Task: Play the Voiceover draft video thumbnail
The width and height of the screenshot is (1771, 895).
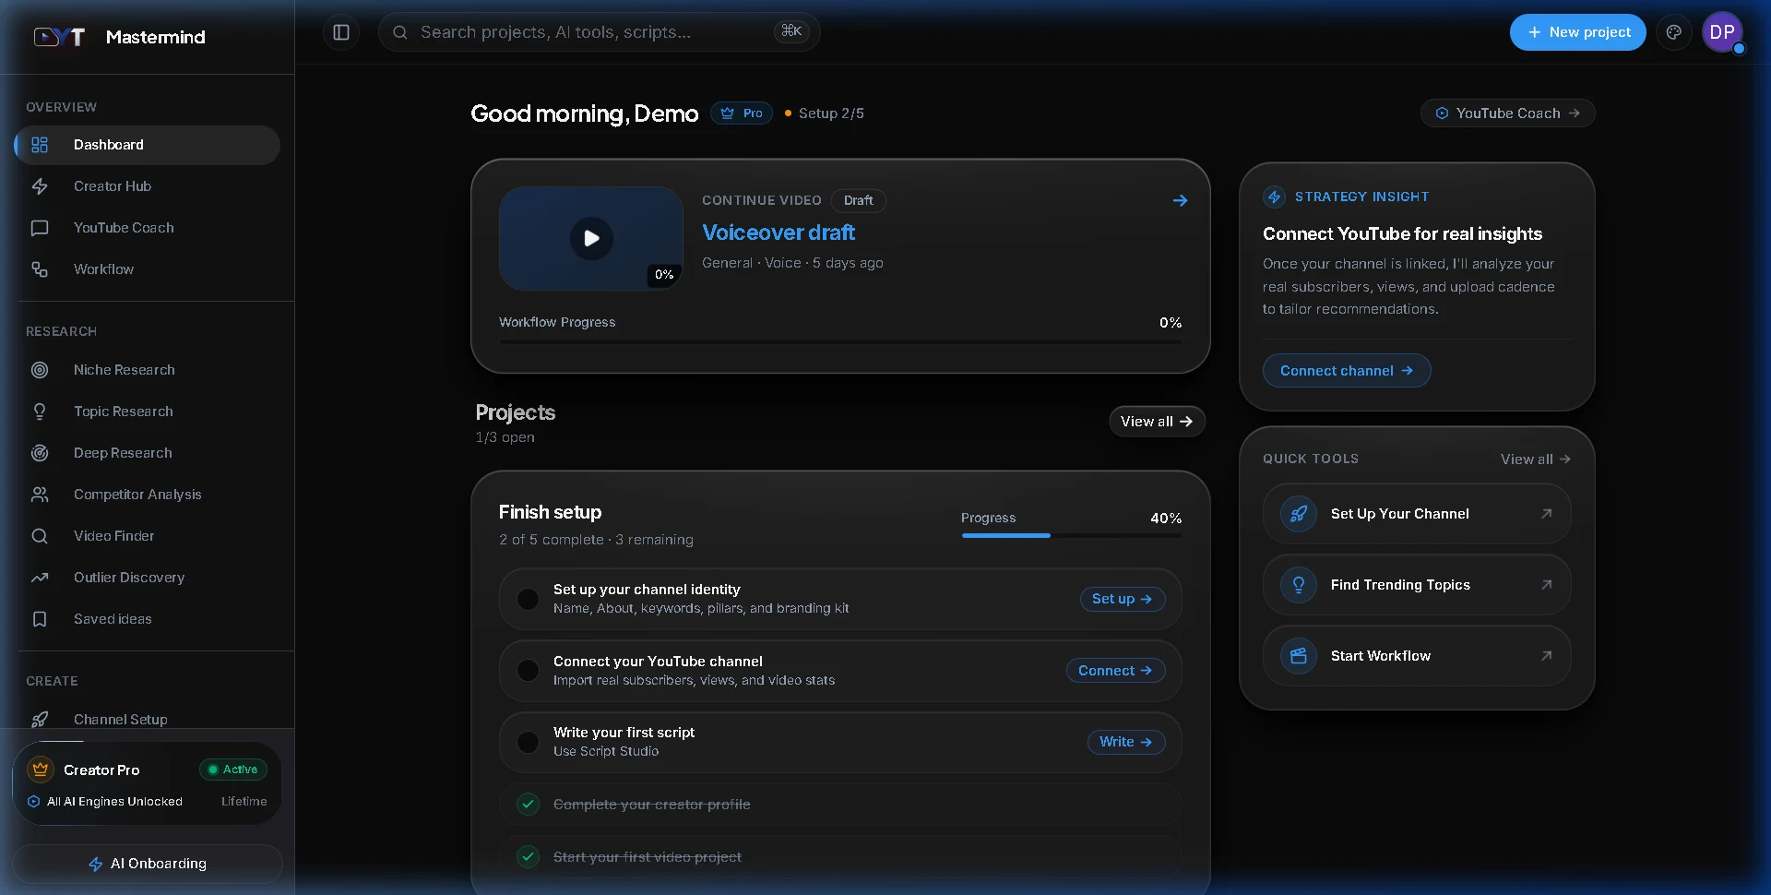Action: [591, 239]
